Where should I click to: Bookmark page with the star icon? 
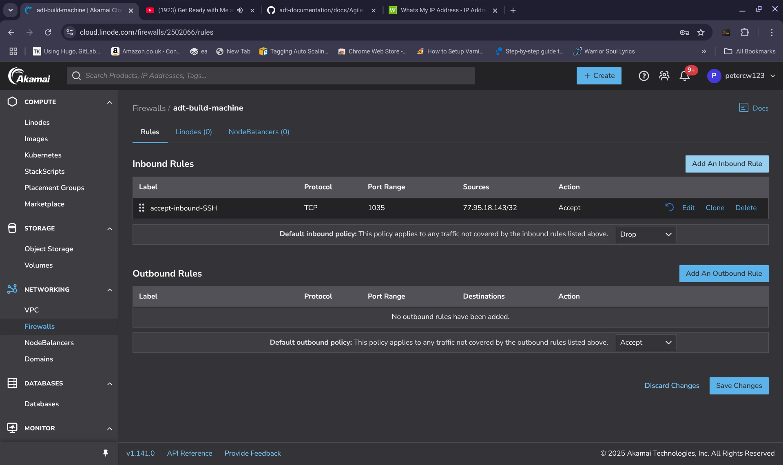[x=701, y=32]
